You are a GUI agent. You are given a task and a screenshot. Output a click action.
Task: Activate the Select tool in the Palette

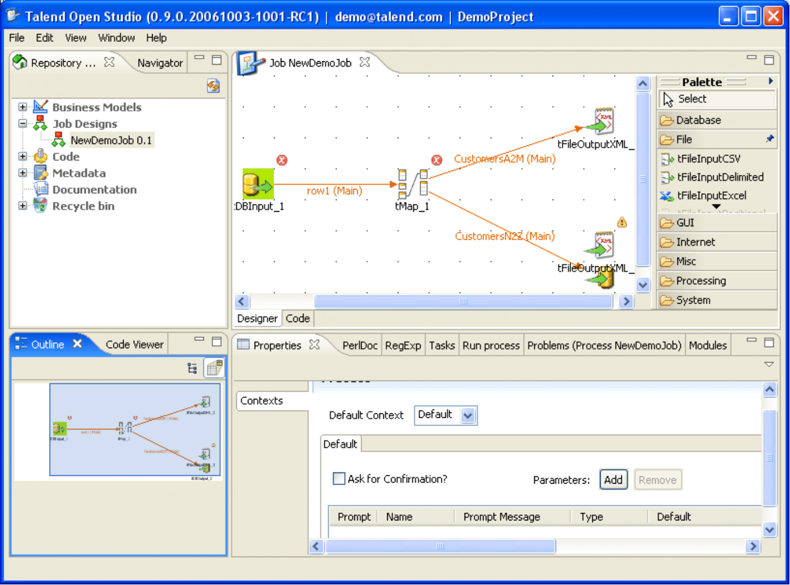[x=692, y=99]
